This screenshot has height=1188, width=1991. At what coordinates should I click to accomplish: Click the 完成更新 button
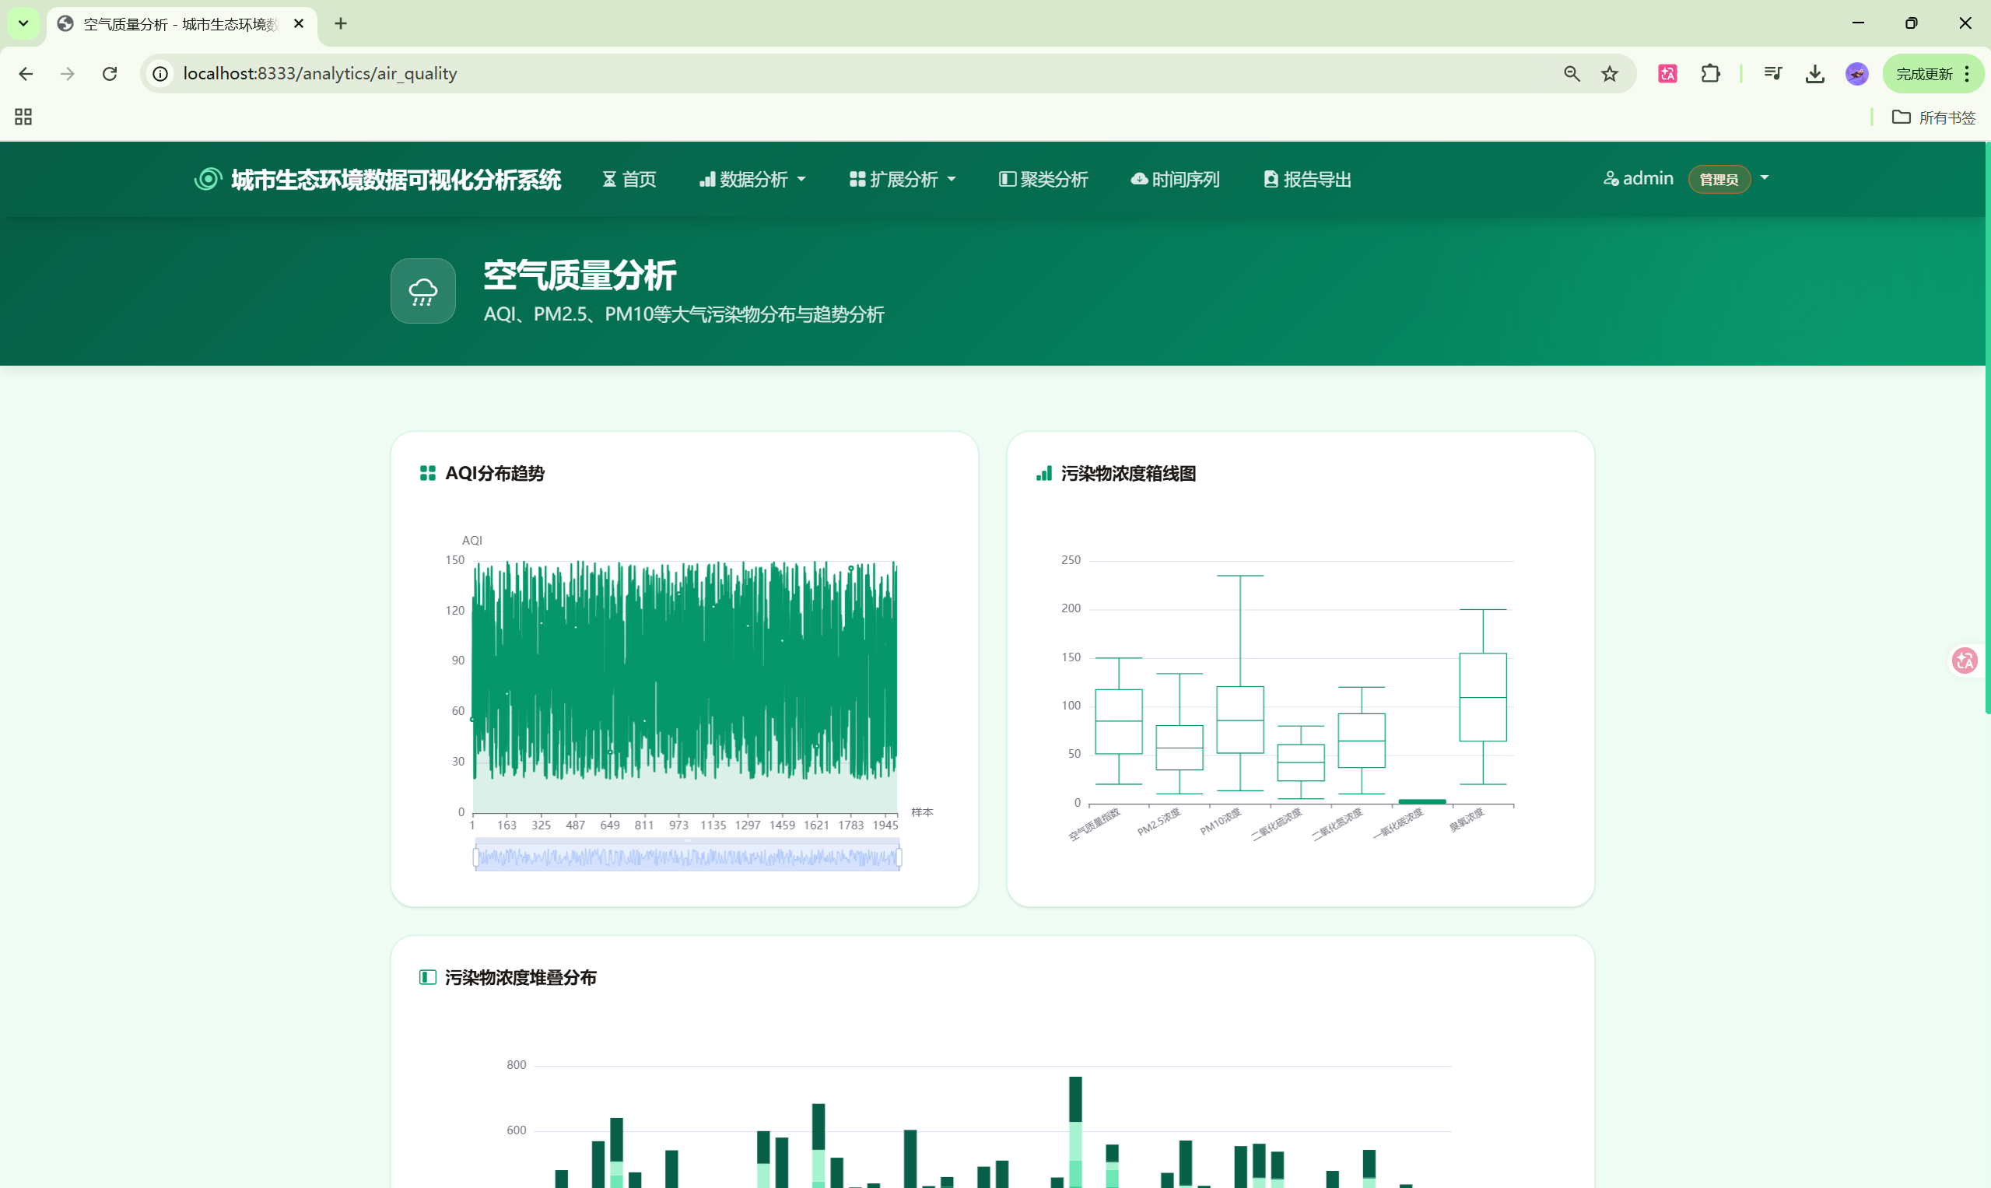pos(1933,74)
